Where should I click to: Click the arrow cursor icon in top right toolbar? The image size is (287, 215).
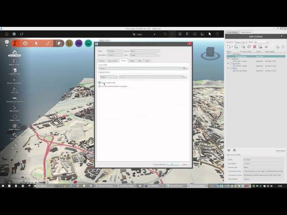point(210,34)
